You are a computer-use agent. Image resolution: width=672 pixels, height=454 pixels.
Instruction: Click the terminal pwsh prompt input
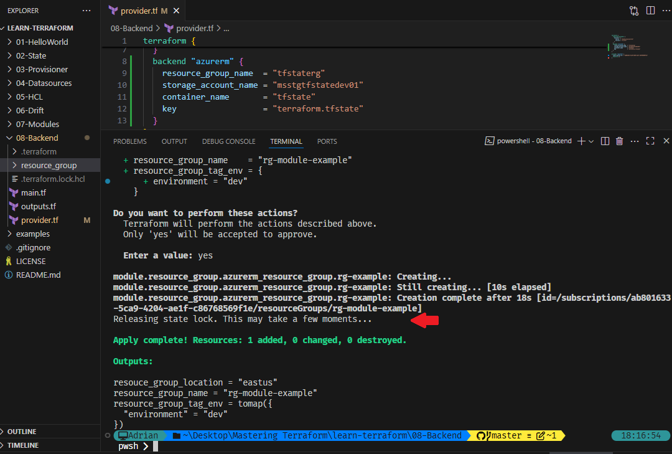[156, 447]
